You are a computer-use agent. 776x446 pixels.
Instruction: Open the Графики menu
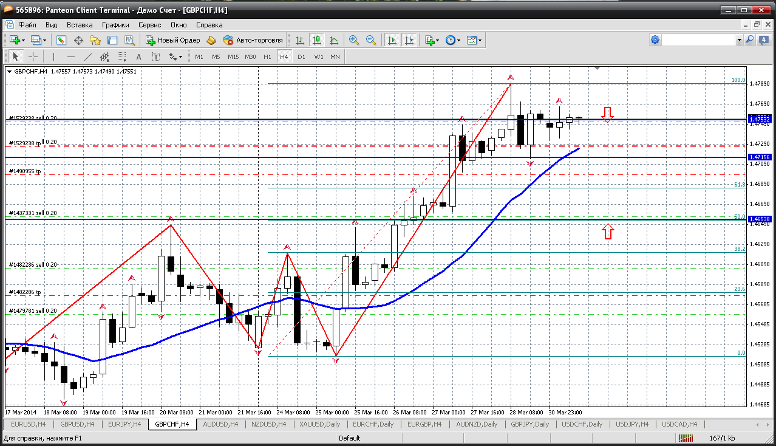click(115, 25)
